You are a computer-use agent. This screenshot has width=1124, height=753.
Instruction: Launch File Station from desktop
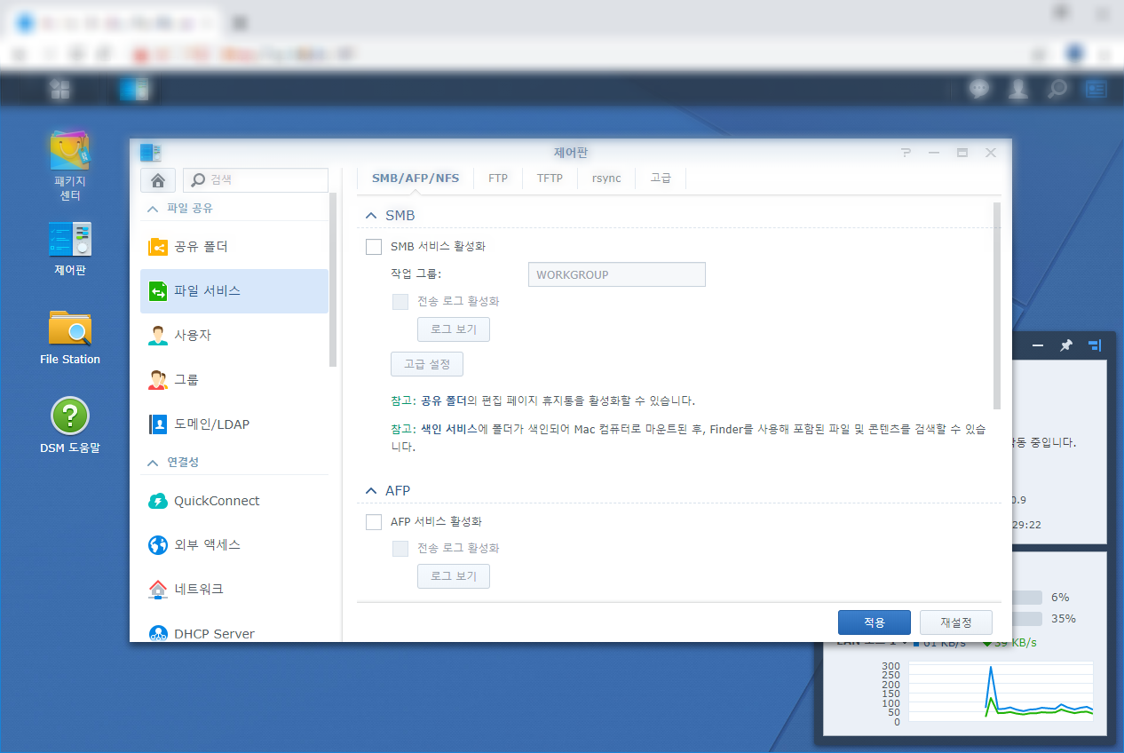(70, 337)
